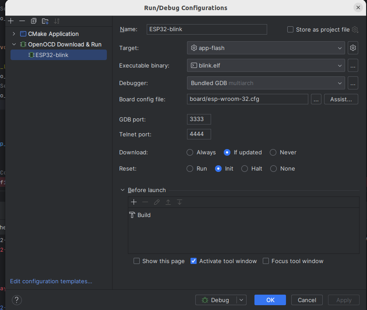367x310 pixels.
Task: Collapse the OpenOCD Download & Run node
Action: pos(14,44)
